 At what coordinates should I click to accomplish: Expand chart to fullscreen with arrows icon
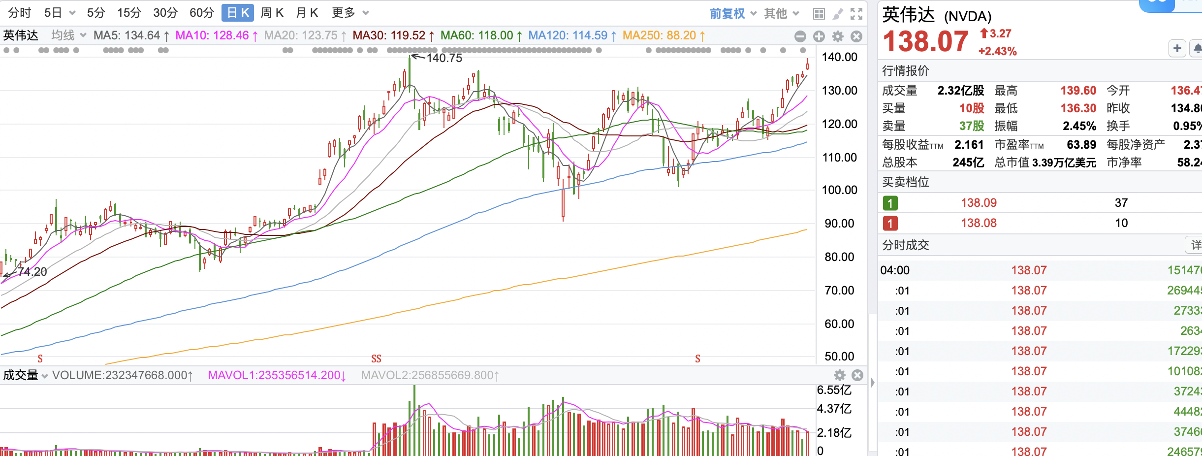[857, 14]
